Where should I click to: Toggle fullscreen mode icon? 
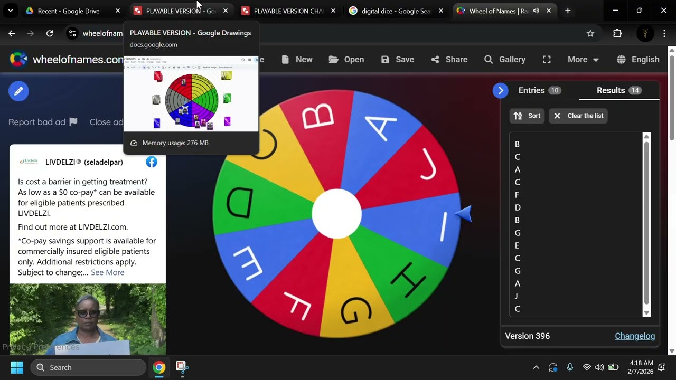(547, 59)
